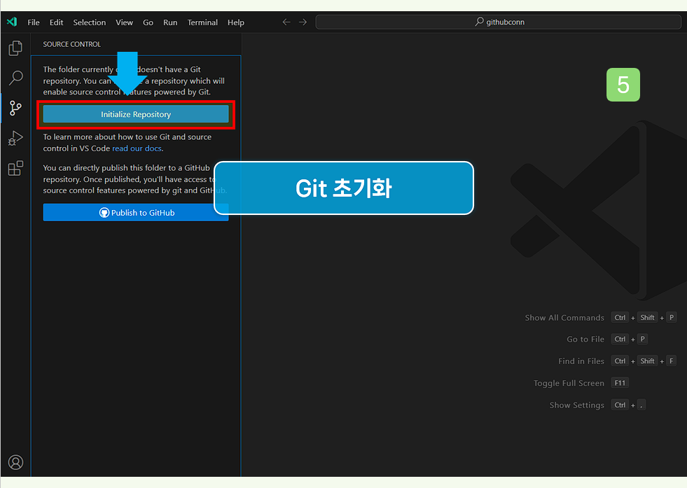The height and width of the screenshot is (488, 687).
Task: Click the Publish to GitHub button
Action: click(x=136, y=212)
